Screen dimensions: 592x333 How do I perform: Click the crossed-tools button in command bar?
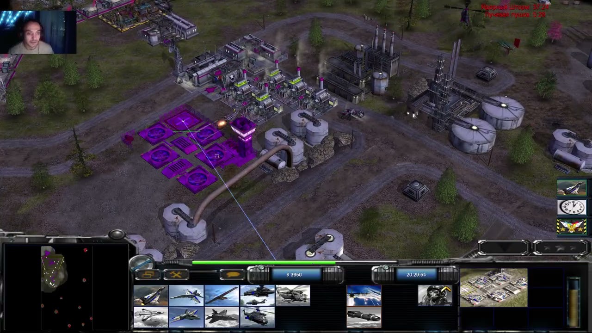(x=176, y=275)
